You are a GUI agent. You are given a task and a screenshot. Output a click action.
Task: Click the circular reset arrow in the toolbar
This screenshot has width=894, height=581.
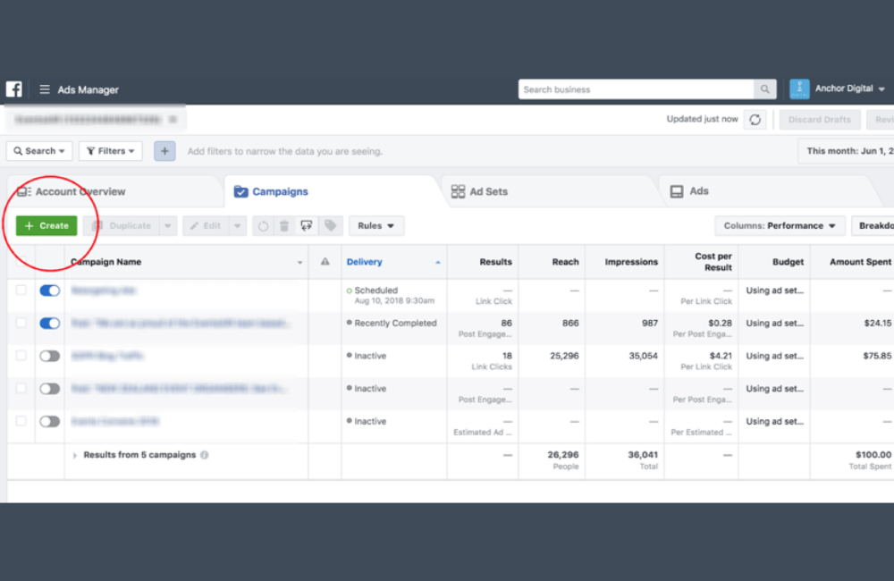tap(262, 225)
